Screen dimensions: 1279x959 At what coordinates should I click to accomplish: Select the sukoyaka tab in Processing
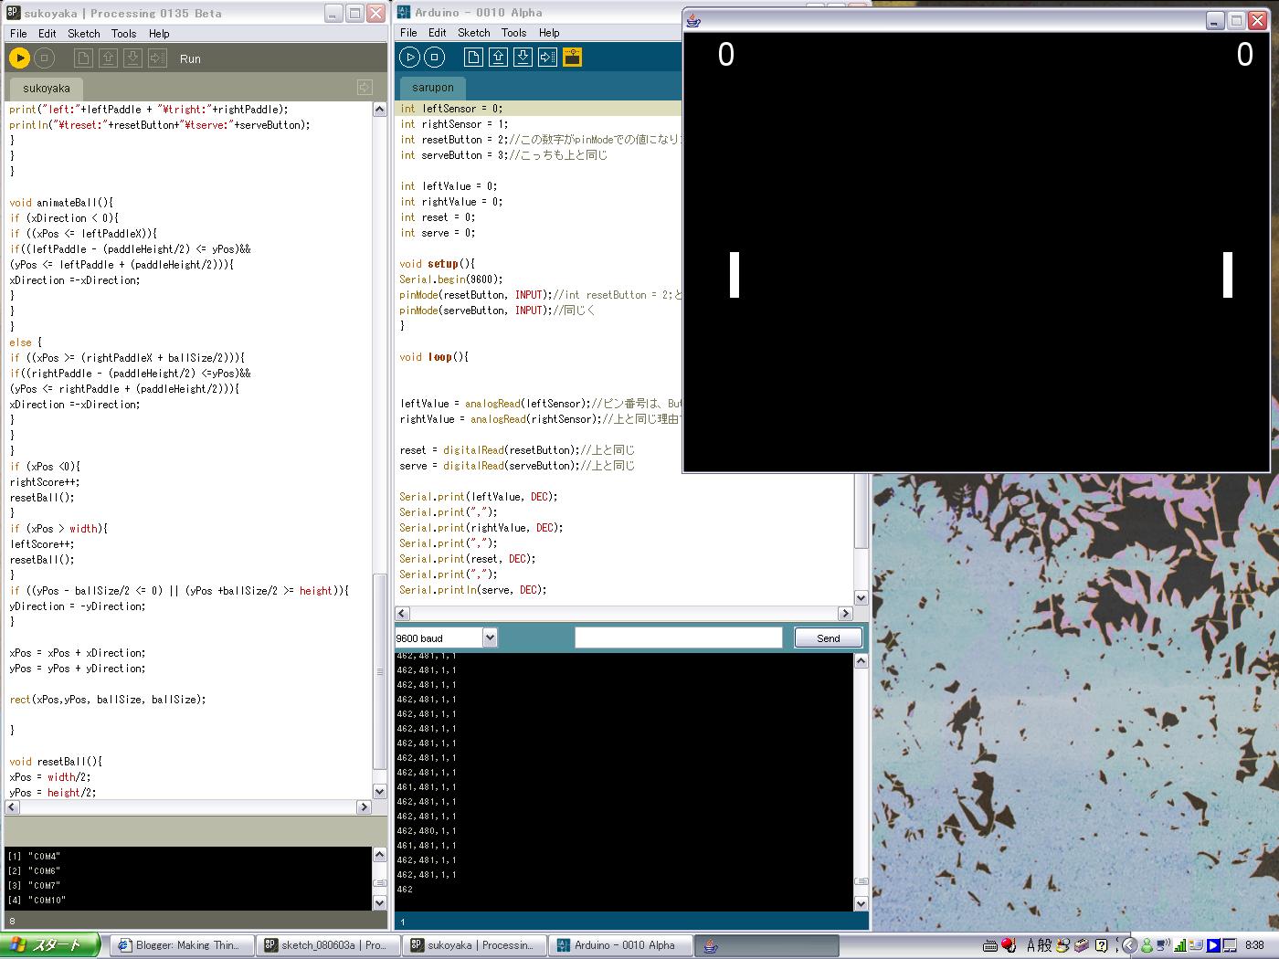47,89
